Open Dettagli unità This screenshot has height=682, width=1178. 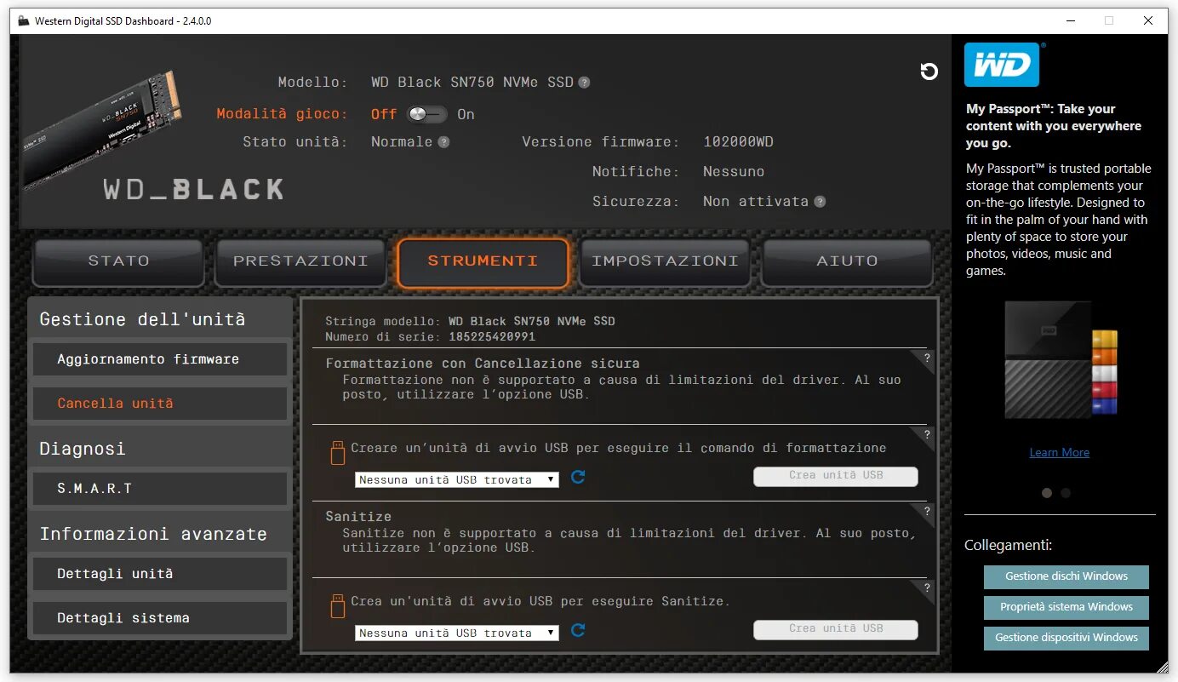[x=160, y=574]
